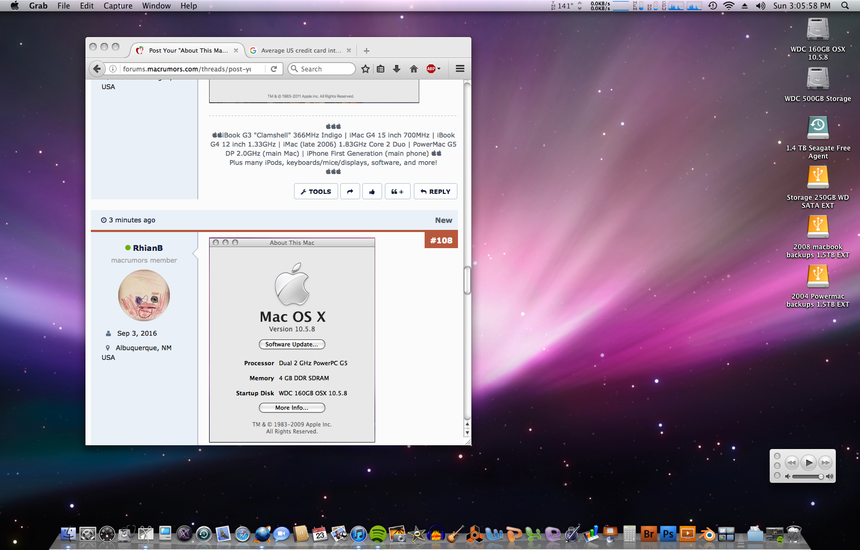Go to the browser home page icon
The width and height of the screenshot is (860, 550).
[x=413, y=69]
